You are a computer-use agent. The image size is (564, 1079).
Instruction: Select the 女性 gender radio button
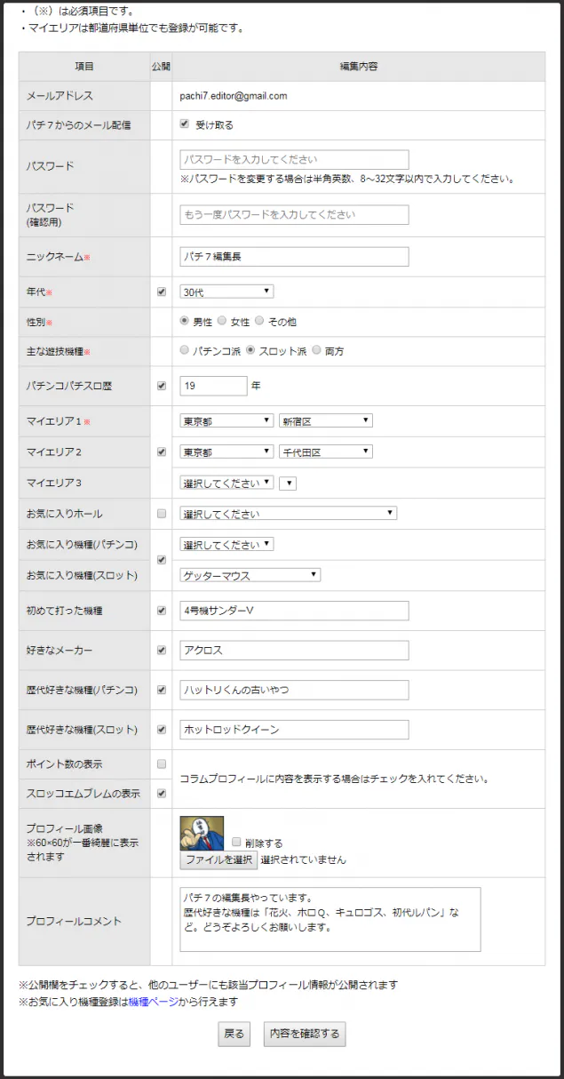222,321
